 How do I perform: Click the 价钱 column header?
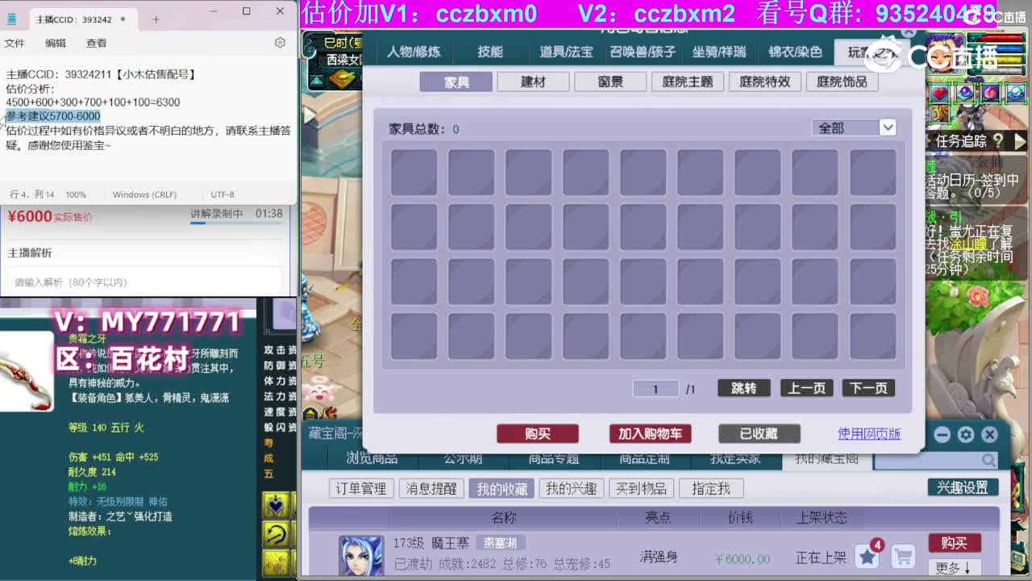[740, 518]
